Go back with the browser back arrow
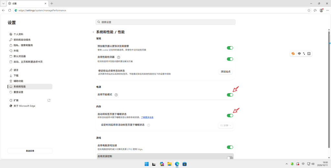The image size is (331, 168). pyautogui.click(x=3, y=10)
